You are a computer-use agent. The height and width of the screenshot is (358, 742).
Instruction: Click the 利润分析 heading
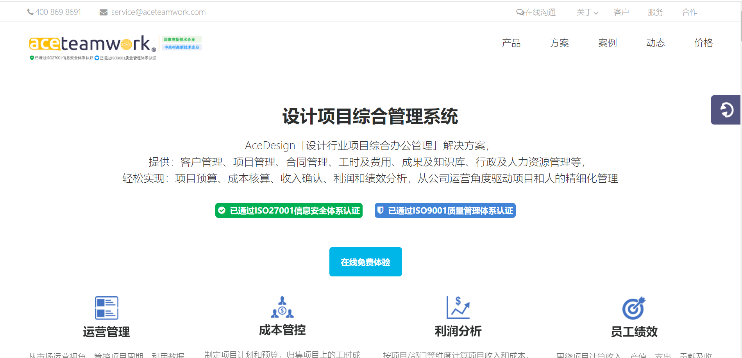[458, 331]
